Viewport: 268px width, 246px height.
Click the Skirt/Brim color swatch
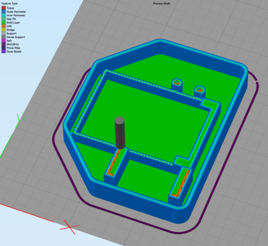pyautogui.click(x=3, y=44)
